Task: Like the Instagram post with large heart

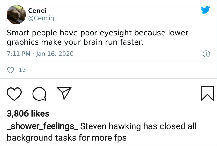Action: point(14,94)
